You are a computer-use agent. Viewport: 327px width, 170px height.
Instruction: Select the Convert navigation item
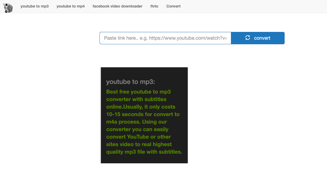click(x=173, y=6)
